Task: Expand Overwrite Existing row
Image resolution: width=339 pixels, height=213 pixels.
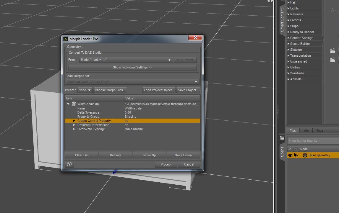Action: tap(74, 129)
